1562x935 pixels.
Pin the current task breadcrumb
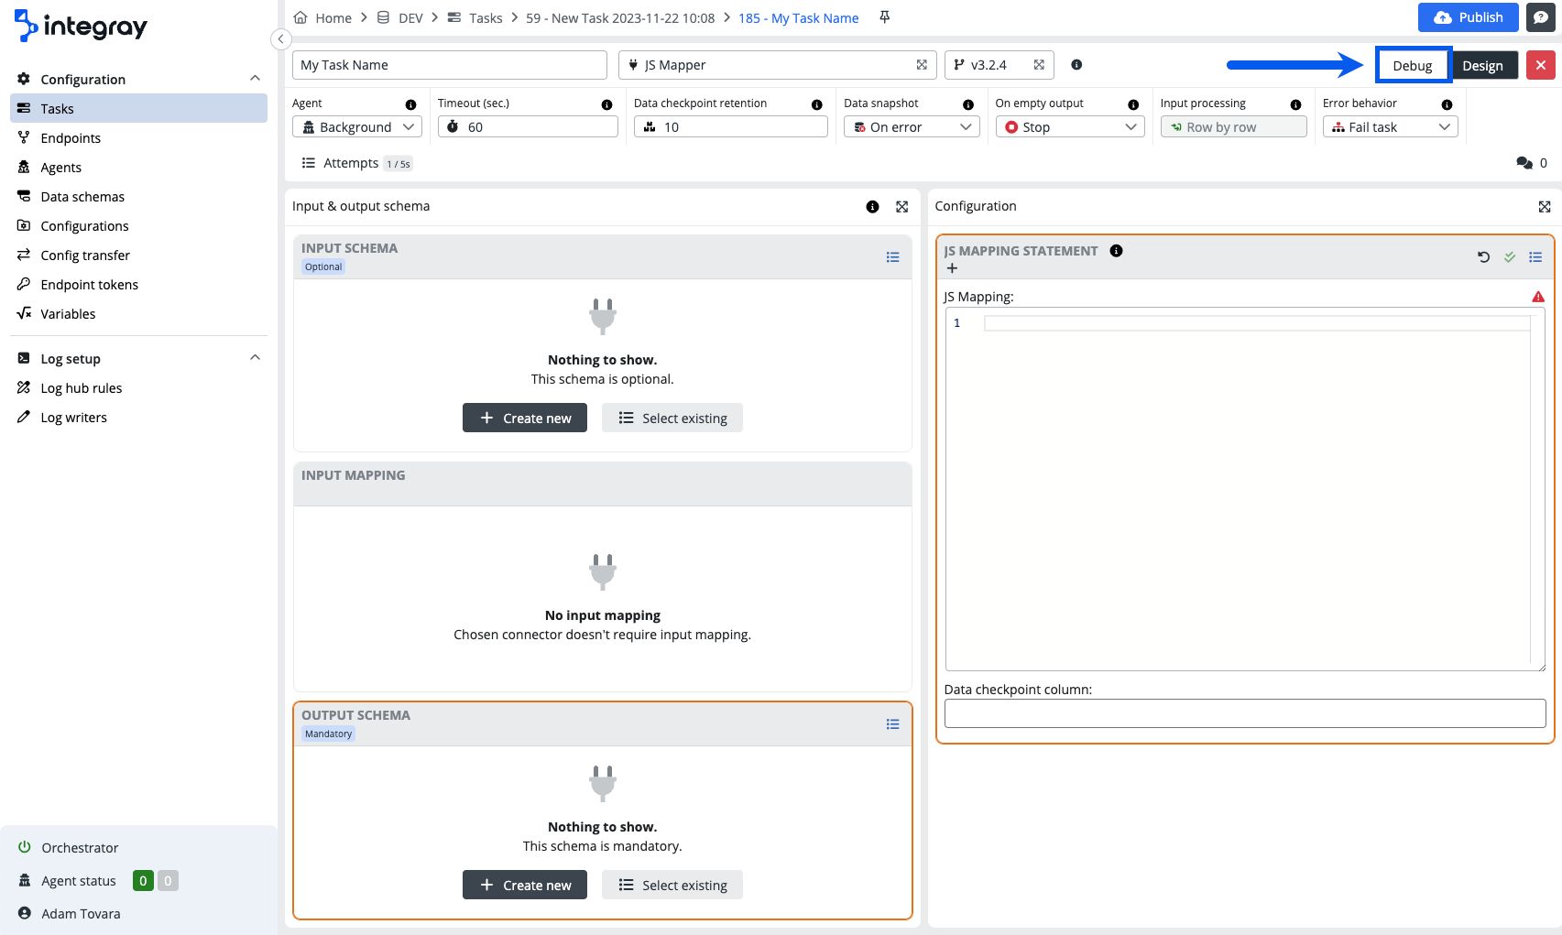pyautogui.click(x=884, y=17)
